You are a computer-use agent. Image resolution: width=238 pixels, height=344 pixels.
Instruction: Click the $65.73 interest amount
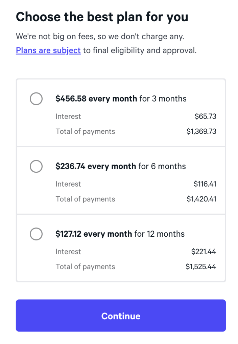point(205,116)
